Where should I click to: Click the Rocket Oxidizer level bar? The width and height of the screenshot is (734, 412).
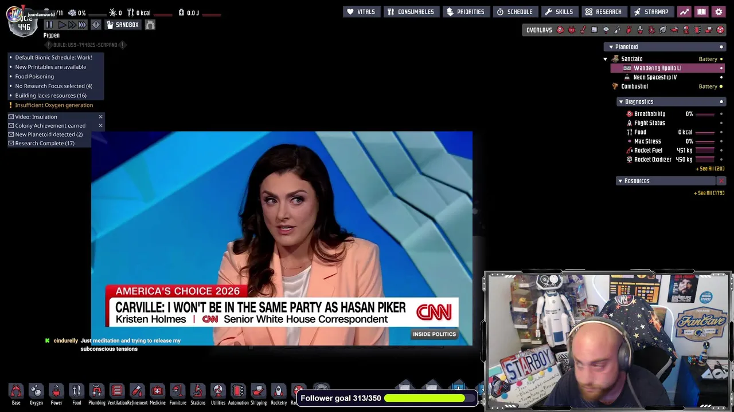(705, 160)
